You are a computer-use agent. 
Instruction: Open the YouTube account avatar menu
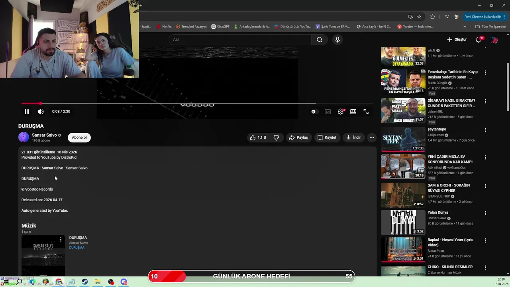point(494,39)
